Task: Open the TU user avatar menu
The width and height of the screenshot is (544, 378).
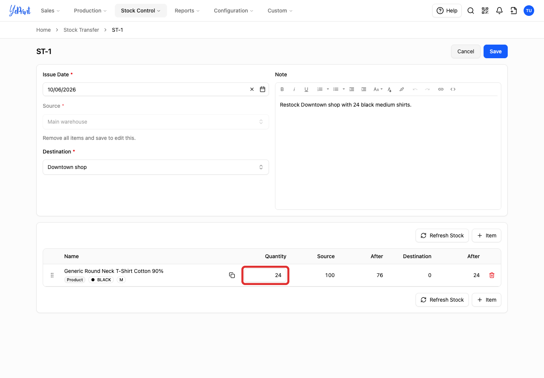Action: point(529,11)
